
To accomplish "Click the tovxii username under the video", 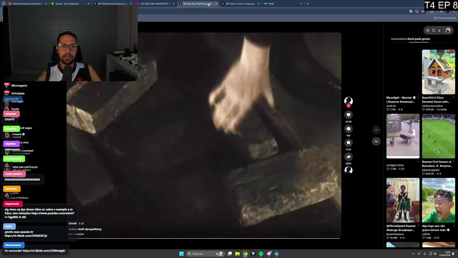I will 73,223.
